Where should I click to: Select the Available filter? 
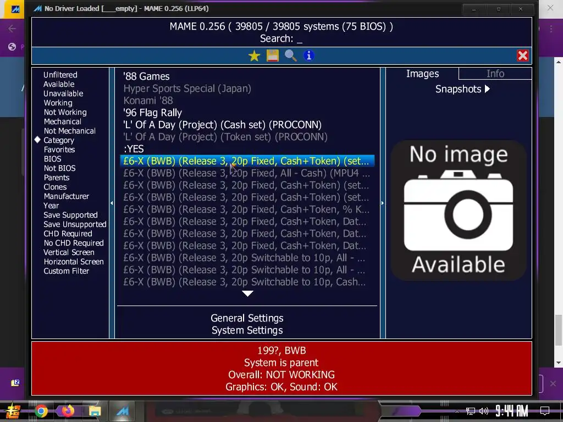(x=59, y=84)
